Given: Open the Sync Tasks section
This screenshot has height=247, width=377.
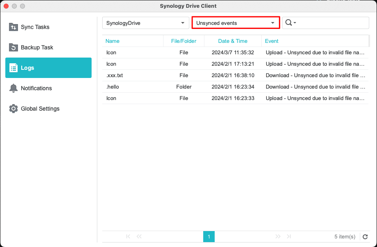Looking at the screenshot, I should pyautogui.click(x=48, y=27).
